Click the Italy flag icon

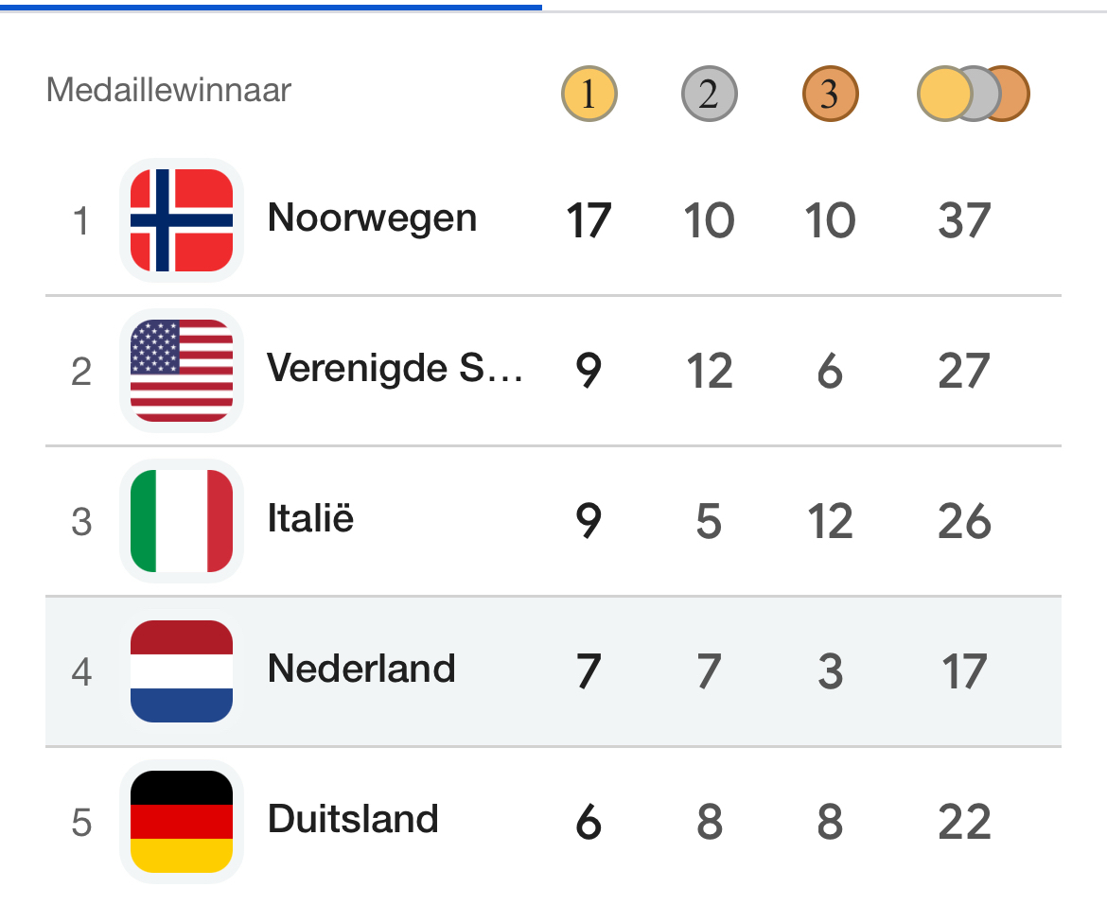pos(182,521)
